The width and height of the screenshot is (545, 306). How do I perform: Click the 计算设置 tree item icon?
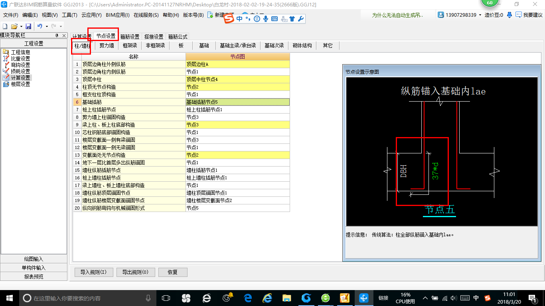[6, 78]
